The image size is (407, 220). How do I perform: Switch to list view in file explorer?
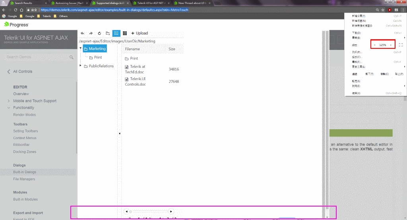click(116, 33)
